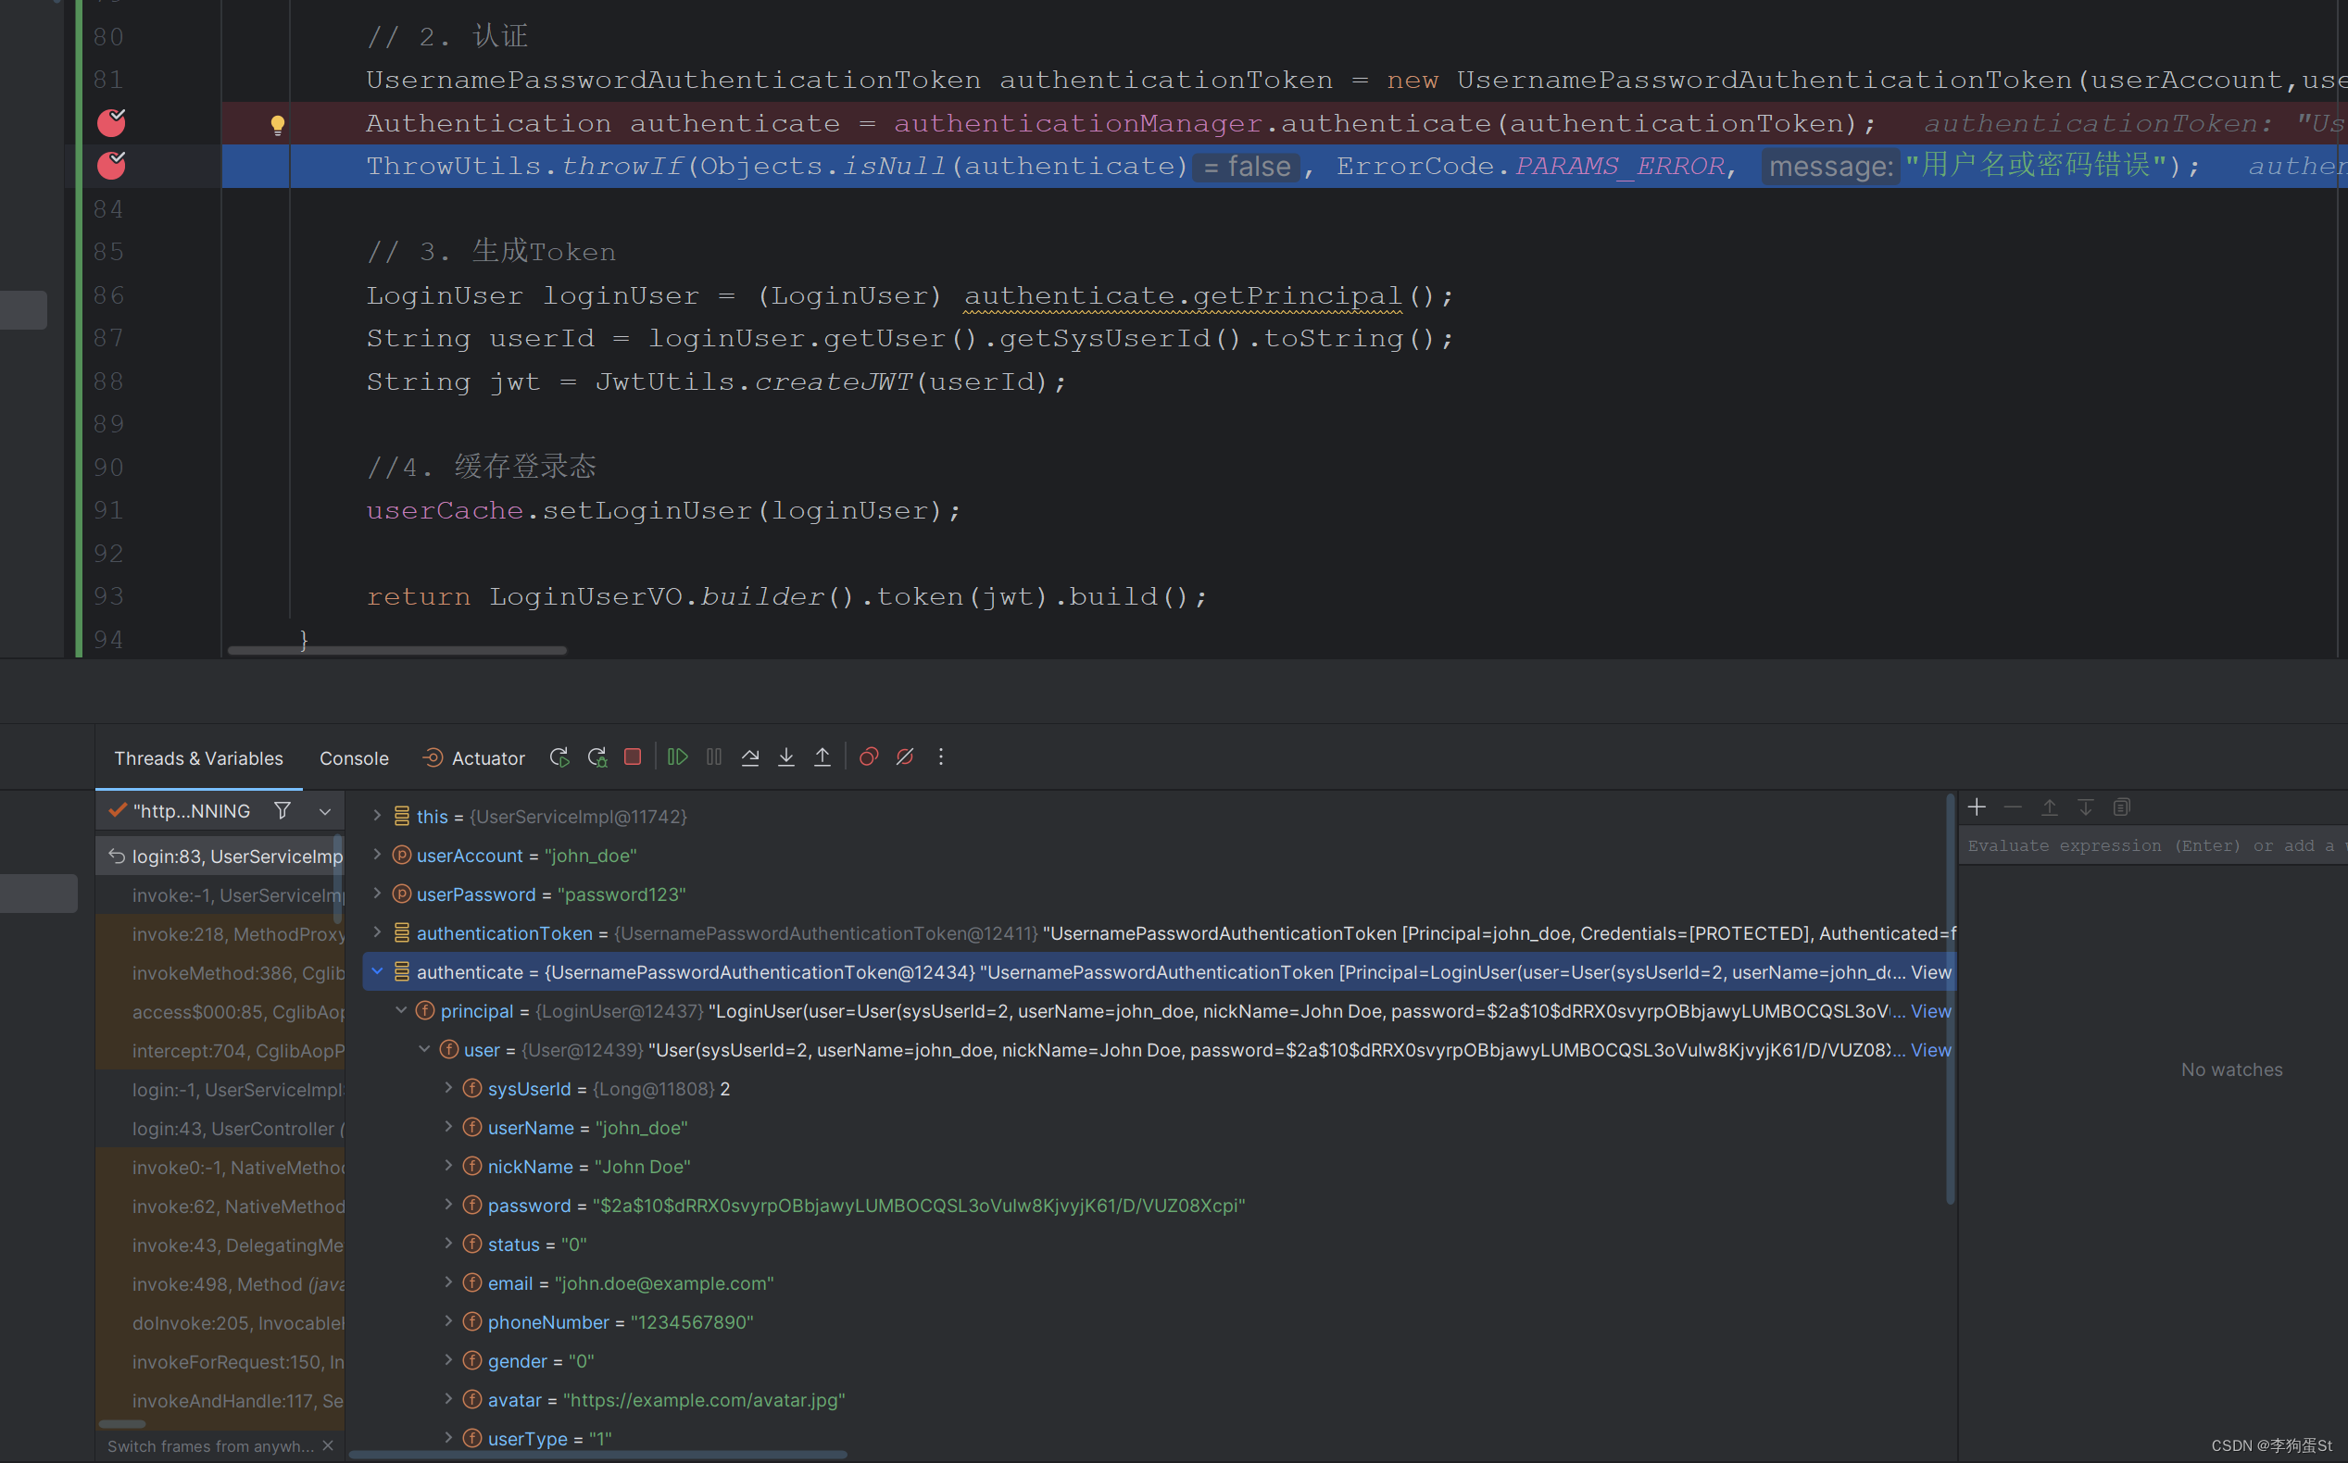Move the watch up
The width and height of the screenshot is (2348, 1463).
2049,807
